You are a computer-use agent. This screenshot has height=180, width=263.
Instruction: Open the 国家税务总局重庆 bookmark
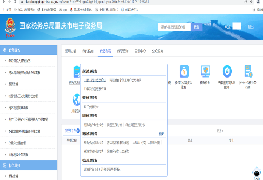(x=81, y=10)
